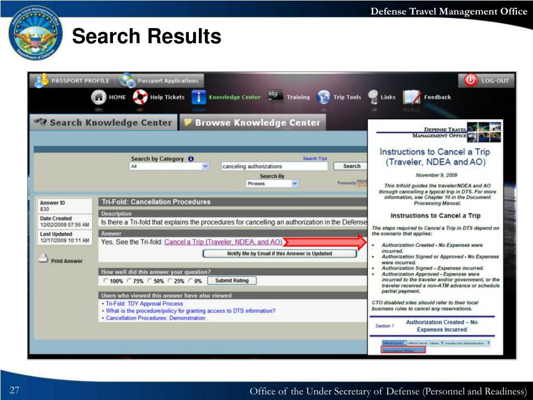This screenshot has width=533, height=400.
Task: Click the blue Knowledge Center info icon
Action: (x=198, y=97)
